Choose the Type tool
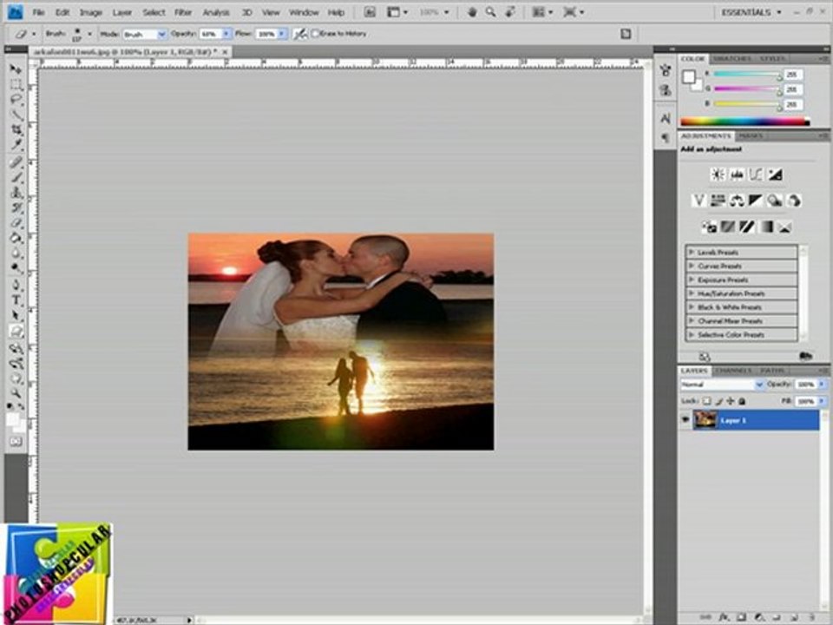This screenshot has width=833, height=625. 16,300
